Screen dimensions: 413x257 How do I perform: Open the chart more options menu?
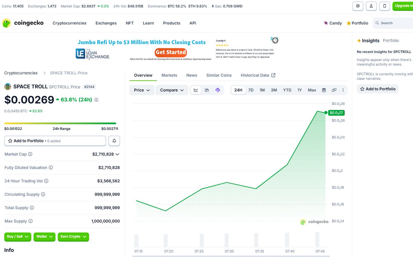(x=343, y=90)
